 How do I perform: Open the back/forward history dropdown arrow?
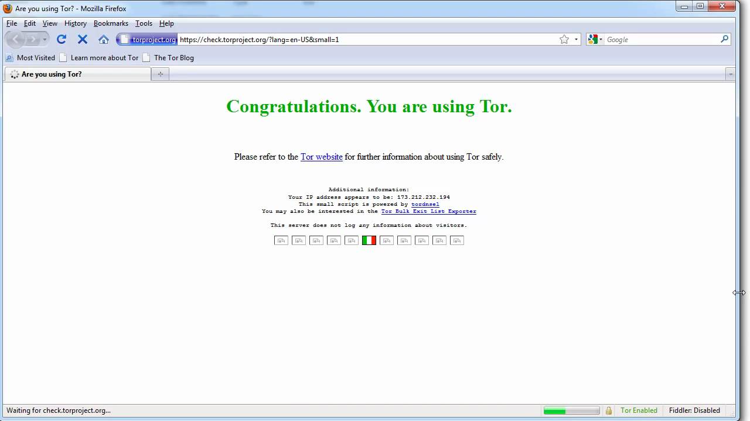coord(45,39)
